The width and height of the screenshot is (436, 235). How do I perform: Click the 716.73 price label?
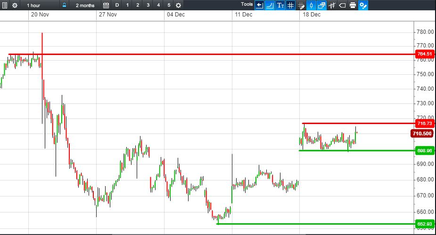coord(425,123)
